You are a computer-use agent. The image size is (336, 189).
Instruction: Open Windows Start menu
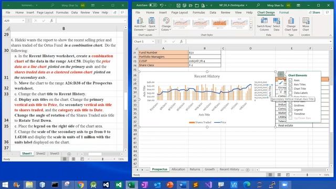point(5,184)
